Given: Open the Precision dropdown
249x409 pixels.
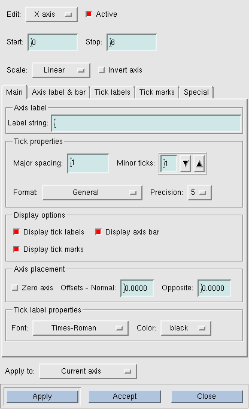Looking at the screenshot, I should (199, 193).
